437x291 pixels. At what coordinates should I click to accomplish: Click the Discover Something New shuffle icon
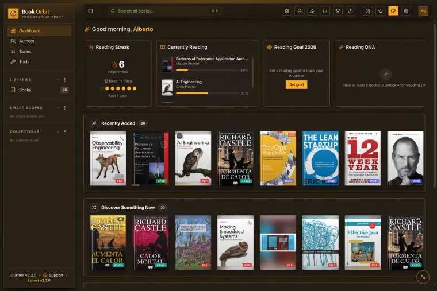click(x=94, y=208)
